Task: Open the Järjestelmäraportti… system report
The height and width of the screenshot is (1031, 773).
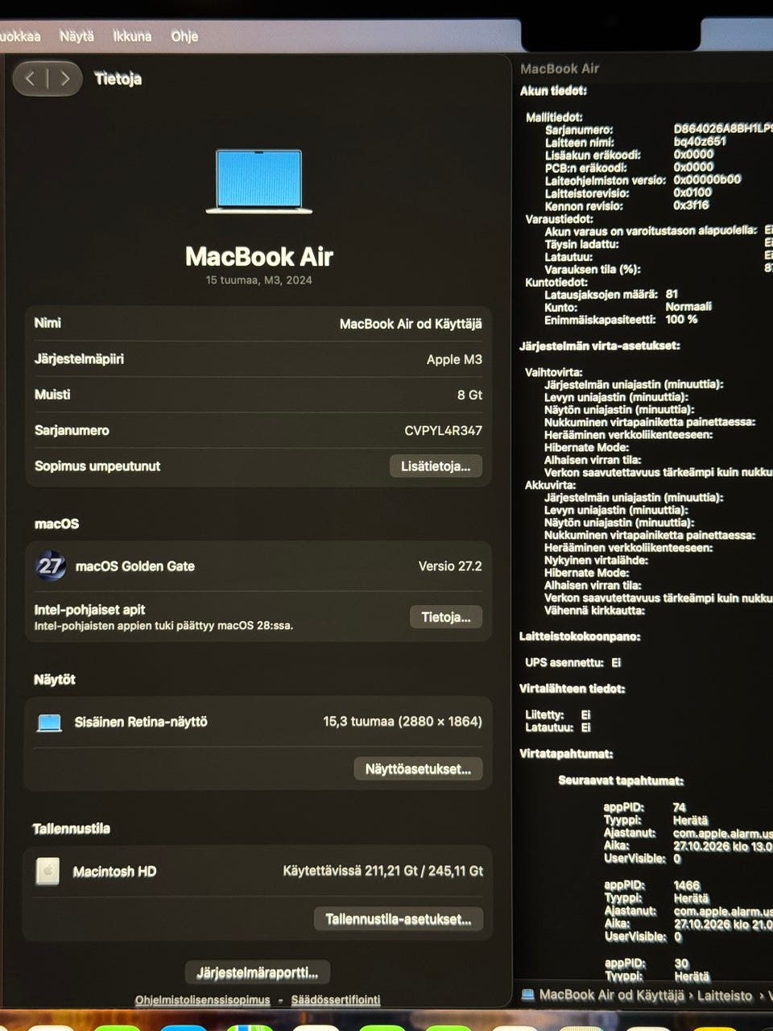Action: pyautogui.click(x=258, y=973)
